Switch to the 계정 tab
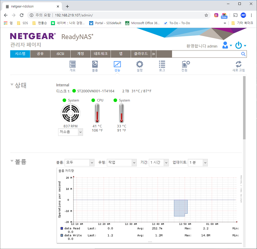The width and height of the screenshot is (257, 249). [81, 54]
